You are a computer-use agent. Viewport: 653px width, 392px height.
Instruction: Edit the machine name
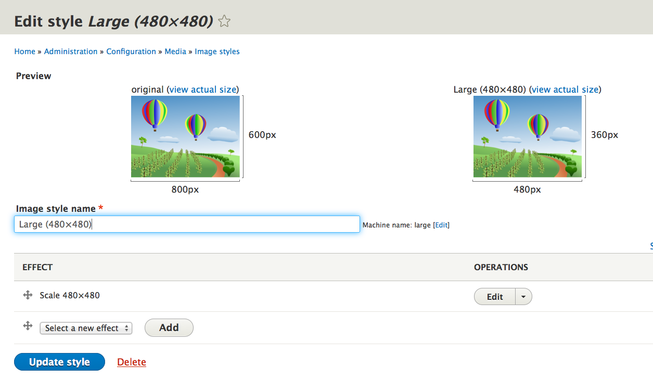(x=441, y=225)
